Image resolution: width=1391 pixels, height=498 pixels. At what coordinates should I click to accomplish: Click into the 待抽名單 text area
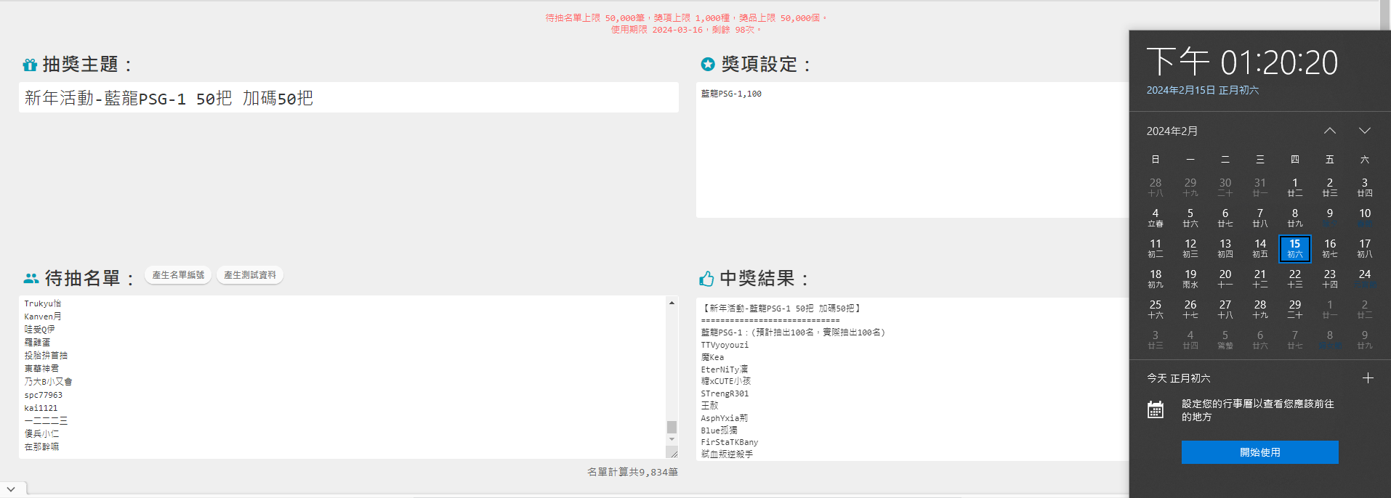[342, 377]
